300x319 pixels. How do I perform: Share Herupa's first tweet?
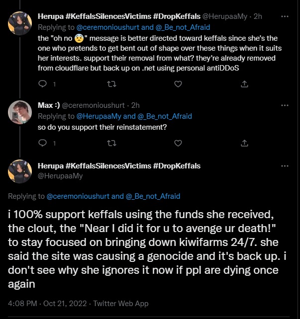pyautogui.click(x=244, y=84)
